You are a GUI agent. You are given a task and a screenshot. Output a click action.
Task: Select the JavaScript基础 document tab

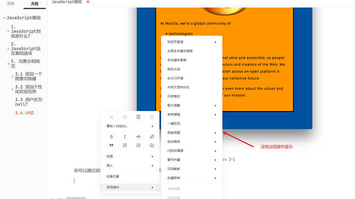click(66, 2)
